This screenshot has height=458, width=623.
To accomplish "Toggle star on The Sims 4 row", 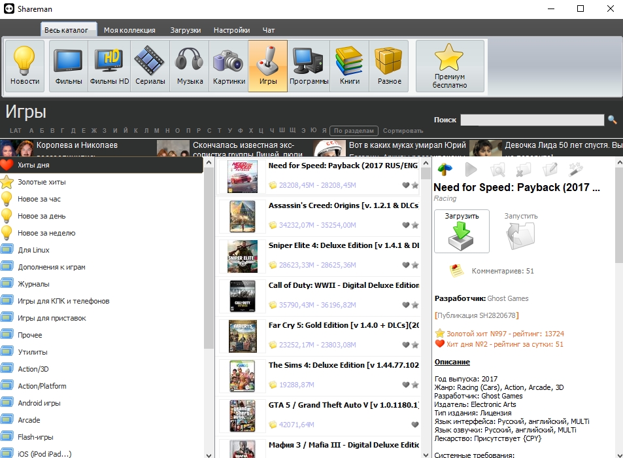I will [415, 385].
